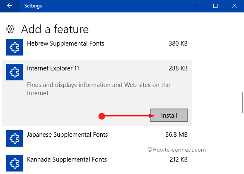Viewport: 244px width, 174px height.
Task: Close the Settings window
Action: (x=234, y=6)
